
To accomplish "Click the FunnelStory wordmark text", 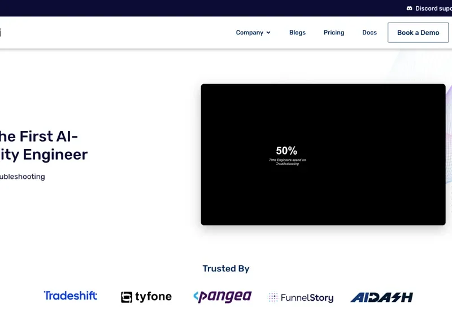I will 308,297.
